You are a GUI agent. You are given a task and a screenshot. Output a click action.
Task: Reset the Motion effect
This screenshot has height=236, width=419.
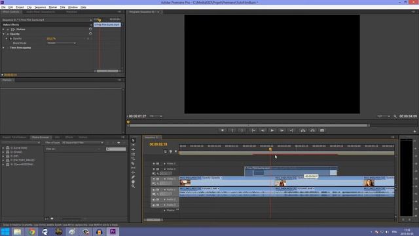(x=90, y=29)
